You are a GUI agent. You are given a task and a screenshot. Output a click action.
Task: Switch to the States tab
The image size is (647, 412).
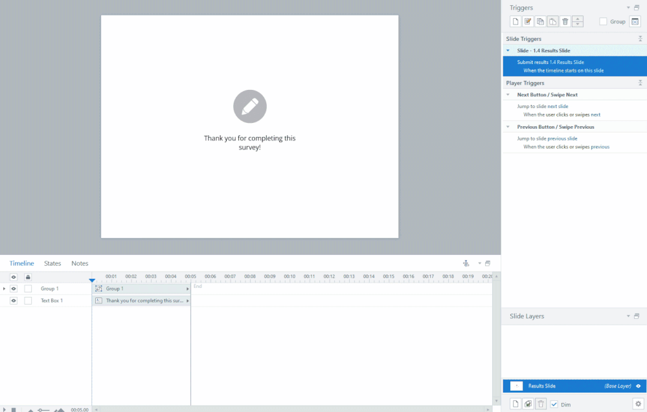(52, 263)
